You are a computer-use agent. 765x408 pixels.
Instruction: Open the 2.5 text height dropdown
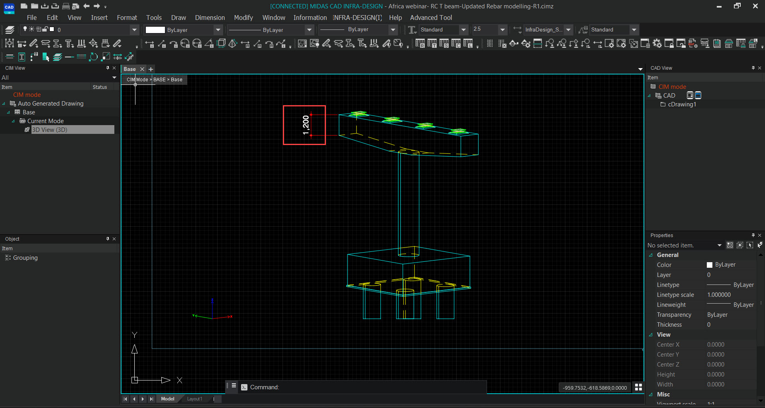(502, 29)
